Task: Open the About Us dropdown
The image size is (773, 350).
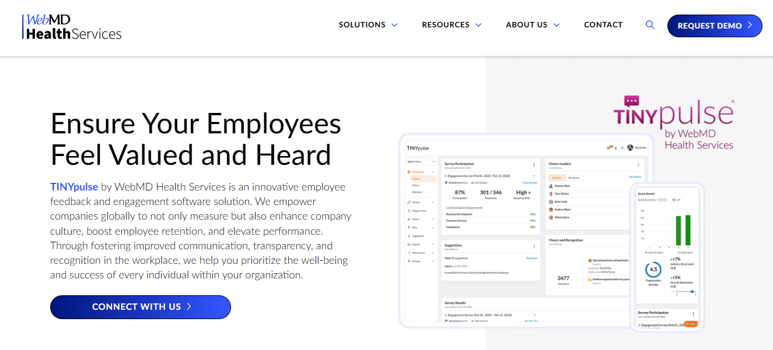Action: tap(533, 25)
